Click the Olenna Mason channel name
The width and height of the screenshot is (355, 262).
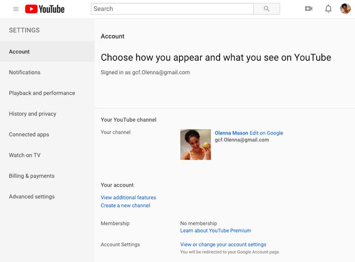click(x=231, y=133)
